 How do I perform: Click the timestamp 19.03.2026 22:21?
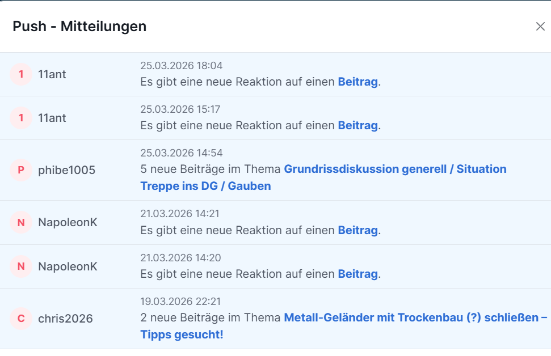(180, 302)
